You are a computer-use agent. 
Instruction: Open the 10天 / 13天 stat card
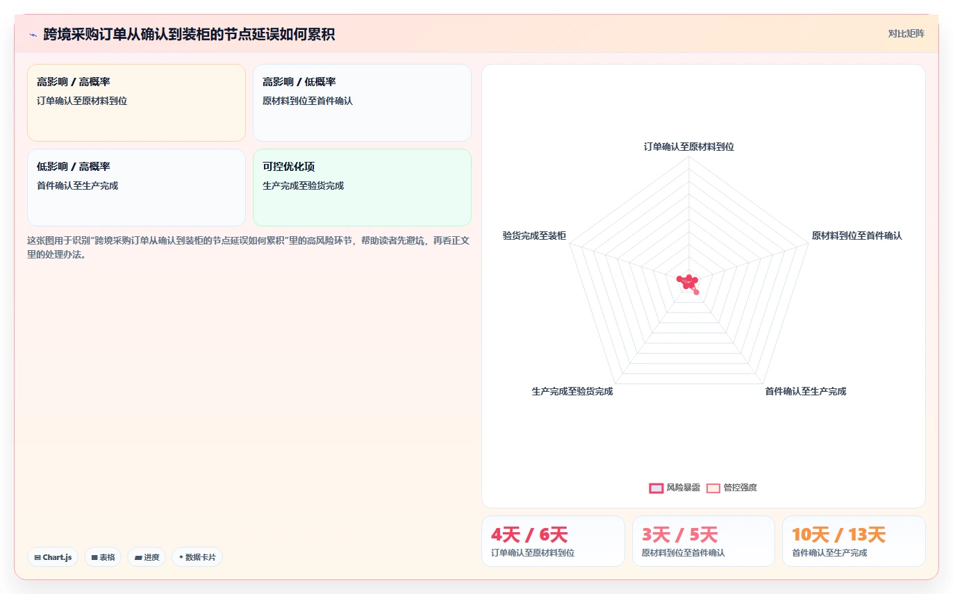(x=854, y=541)
